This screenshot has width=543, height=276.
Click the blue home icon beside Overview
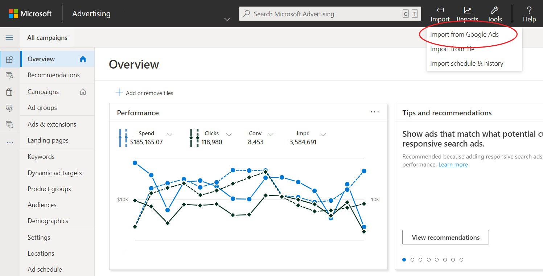(83, 59)
